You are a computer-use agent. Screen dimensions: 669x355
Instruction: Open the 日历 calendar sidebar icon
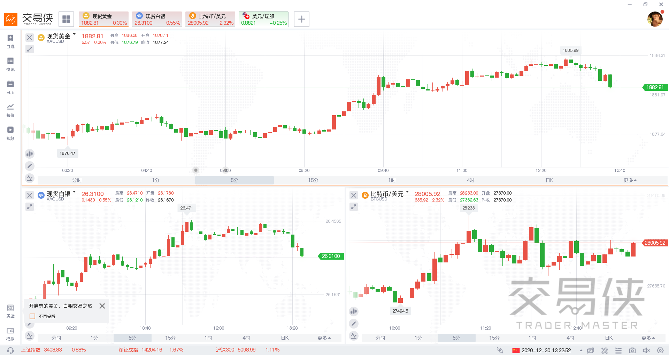(x=10, y=87)
